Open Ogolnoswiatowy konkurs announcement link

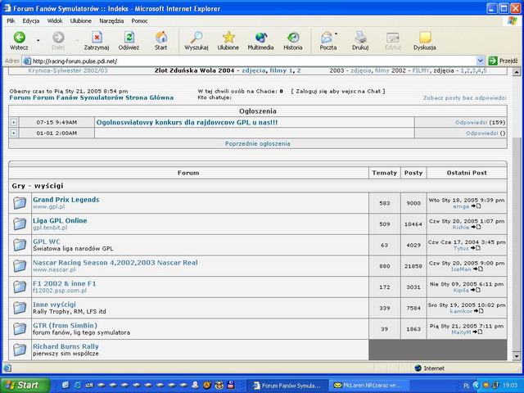point(187,122)
